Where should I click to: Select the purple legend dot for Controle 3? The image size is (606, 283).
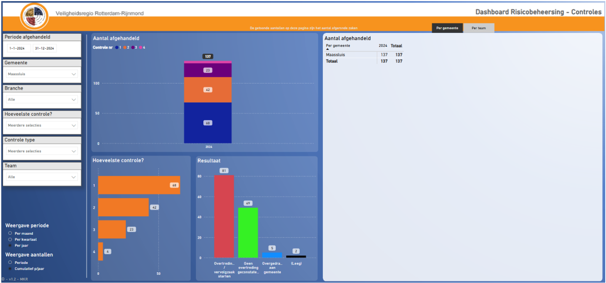click(x=133, y=47)
